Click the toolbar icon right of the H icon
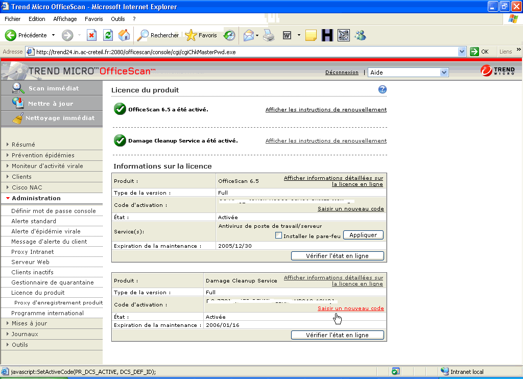The image size is (523, 379). (x=344, y=35)
